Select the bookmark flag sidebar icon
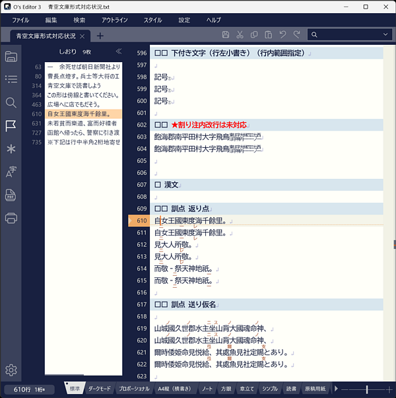This screenshot has width=396, height=398. [11, 126]
